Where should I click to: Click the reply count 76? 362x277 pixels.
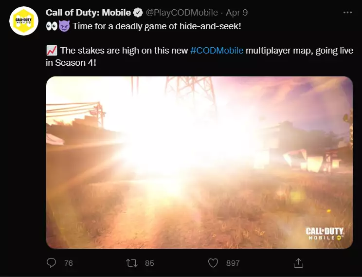pyautogui.click(x=68, y=263)
